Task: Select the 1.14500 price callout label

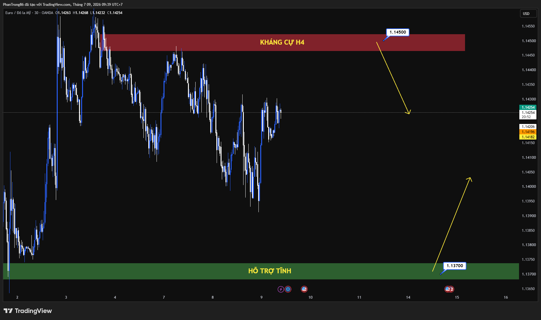Action: (398, 32)
